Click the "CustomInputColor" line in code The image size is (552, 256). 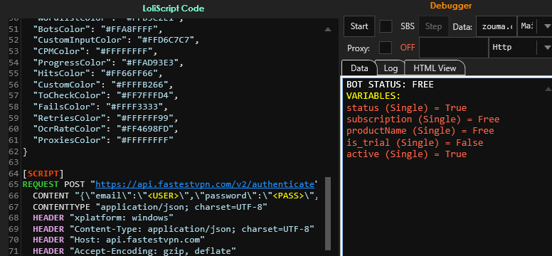tap(116, 40)
